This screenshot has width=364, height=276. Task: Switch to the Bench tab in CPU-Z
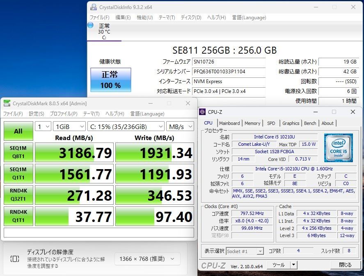pos(310,123)
